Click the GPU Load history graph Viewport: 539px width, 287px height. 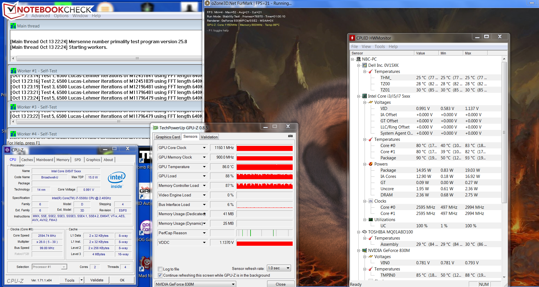point(265,176)
